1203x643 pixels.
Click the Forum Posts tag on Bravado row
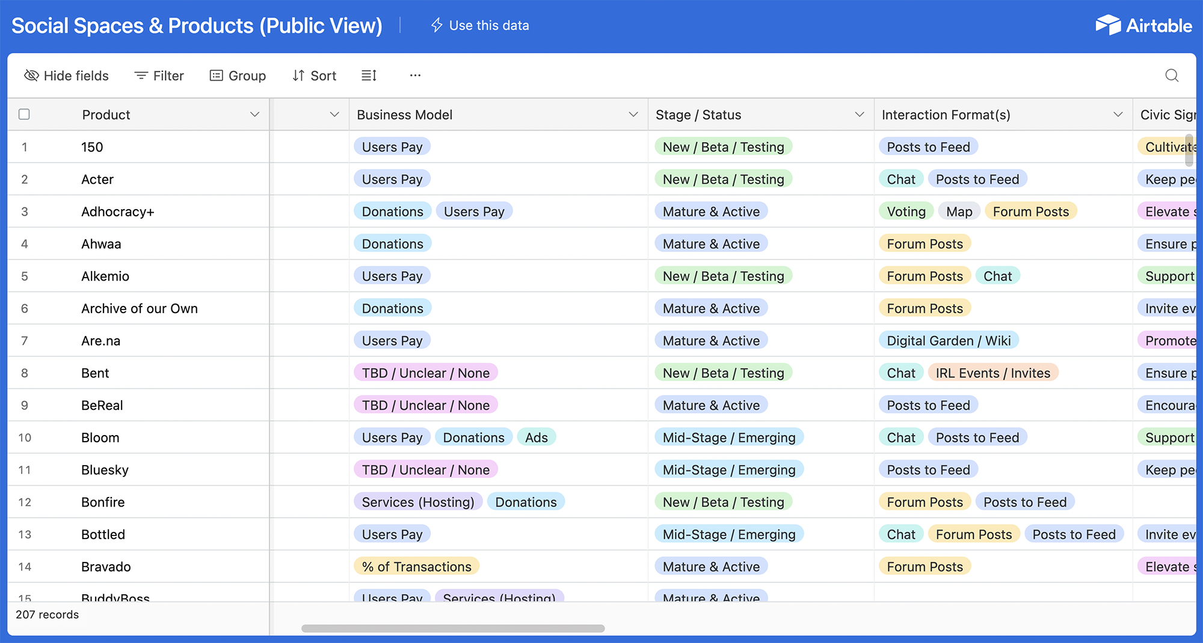tap(925, 566)
